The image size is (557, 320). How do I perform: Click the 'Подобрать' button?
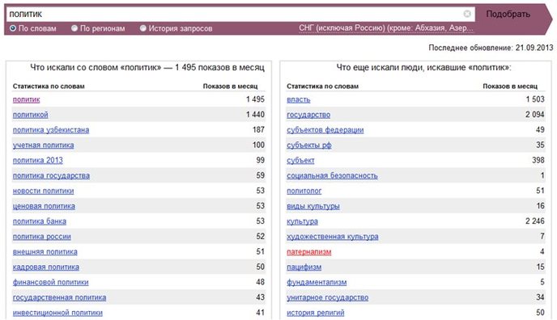pyautogui.click(x=508, y=15)
